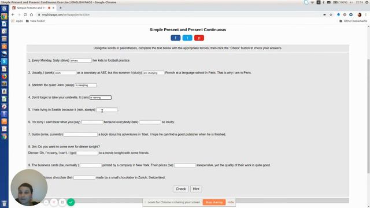Open the Ubuntu dash search icon

tap(4, 9)
